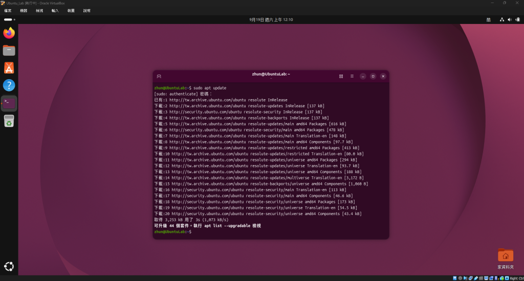
Task: Select the Terminal icon in the dock
Action: pos(9,103)
